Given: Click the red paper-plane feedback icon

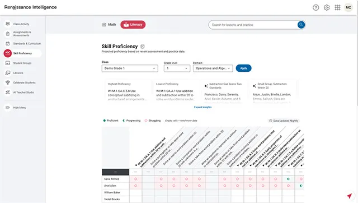Looking at the screenshot, I should pyautogui.click(x=349, y=196).
